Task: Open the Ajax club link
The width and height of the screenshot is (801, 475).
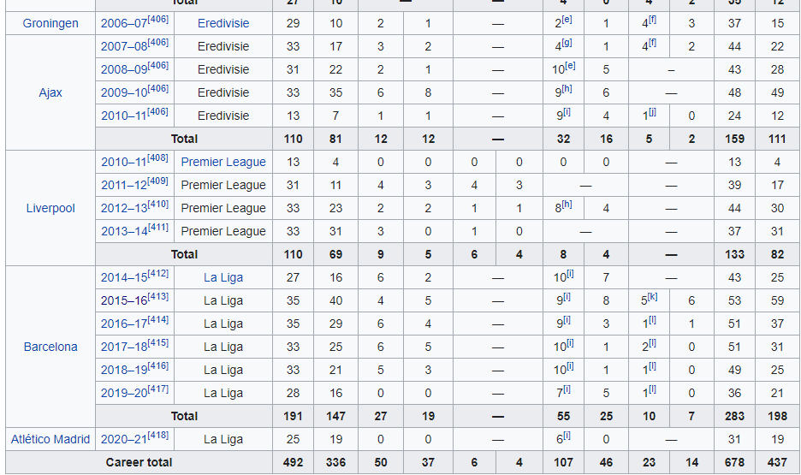Action: tap(50, 92)
